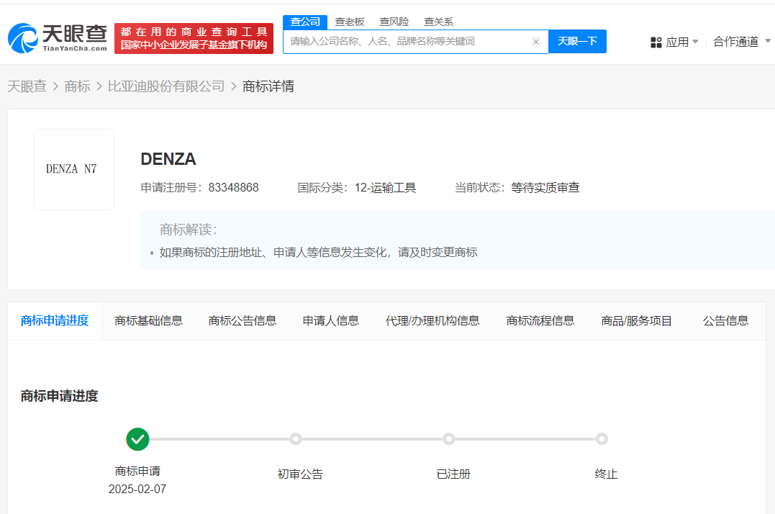Open the 商标基础信息 tab

[x=148, y=321]
